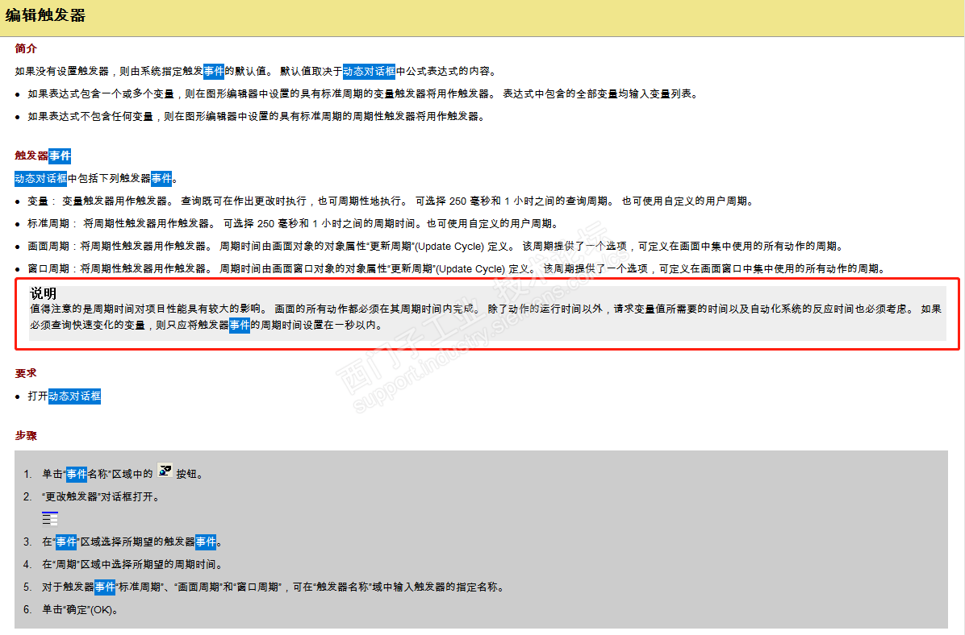Click the 说明 note heading
The image size is (965, 635).
43,293
